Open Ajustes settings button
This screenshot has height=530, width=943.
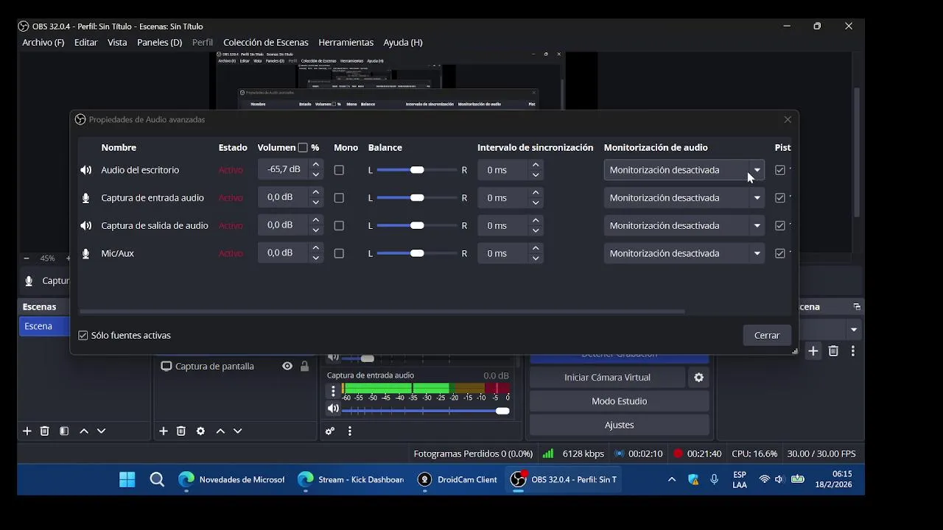coord(620,425)
